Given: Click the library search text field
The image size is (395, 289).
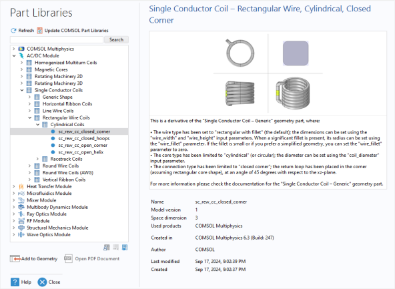Looking at the screenshot, I should pos(57,39).
